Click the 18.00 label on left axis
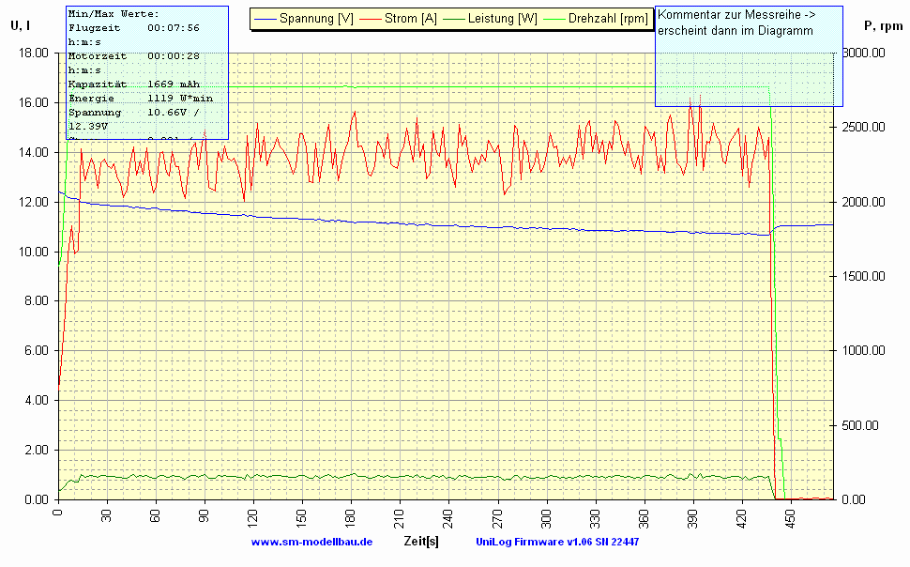The image size is (910, 567). click(x=33, y=54)
